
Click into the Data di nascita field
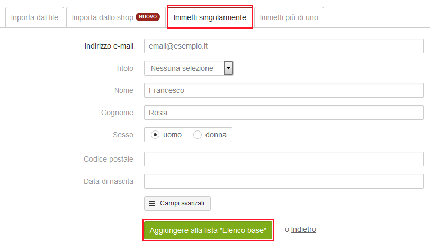(283, 181)
